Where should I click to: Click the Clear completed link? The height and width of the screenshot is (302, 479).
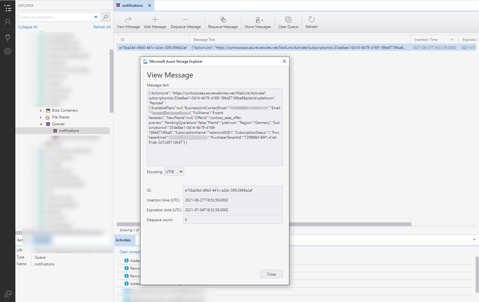tap(130, 252)
